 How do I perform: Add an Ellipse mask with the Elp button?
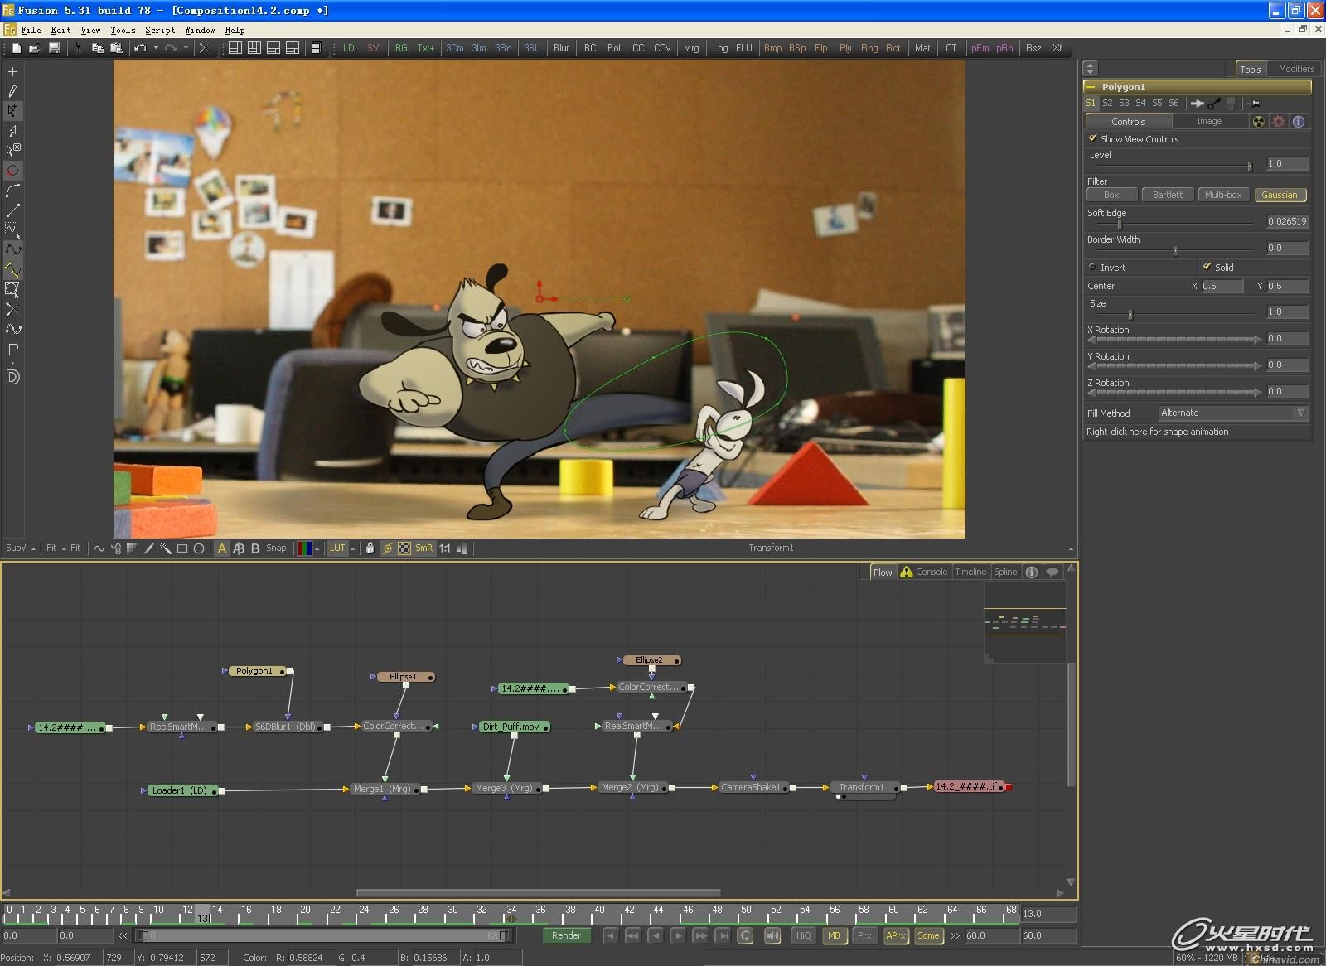point(821,48)
